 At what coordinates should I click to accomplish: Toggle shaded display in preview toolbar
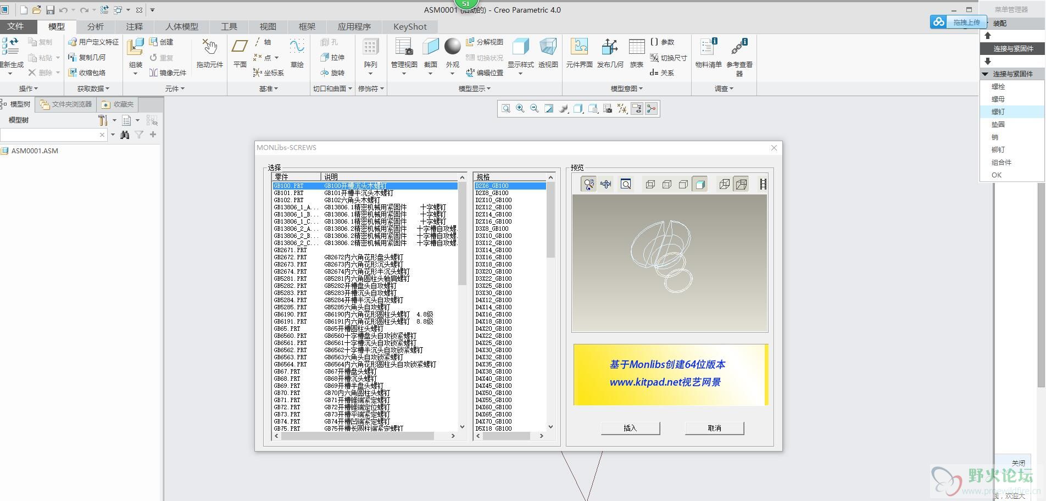(700, 184)
